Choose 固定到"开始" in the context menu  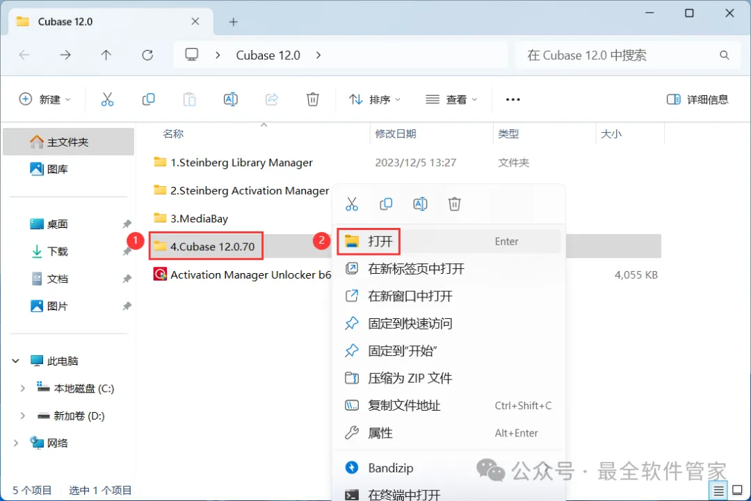tap(449, 351)
